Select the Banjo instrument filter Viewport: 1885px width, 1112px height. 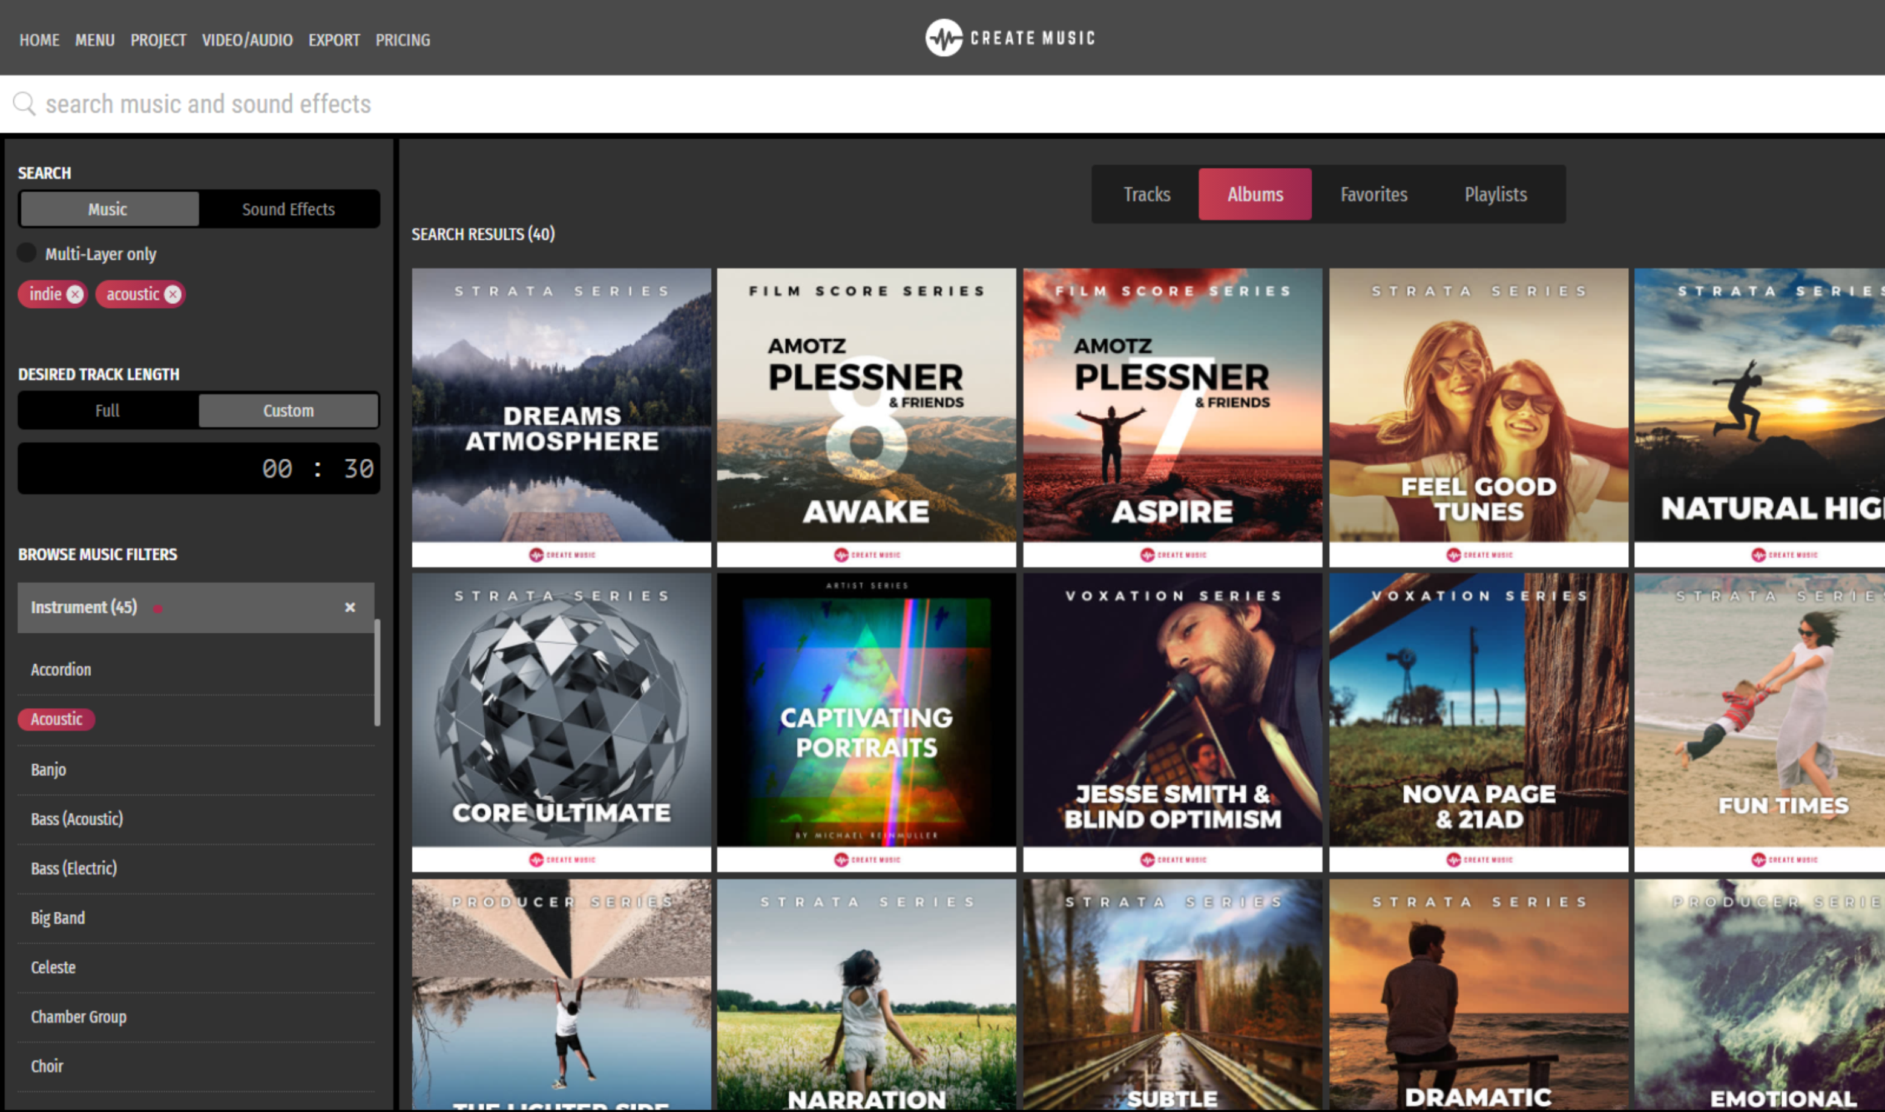point(196,770)
